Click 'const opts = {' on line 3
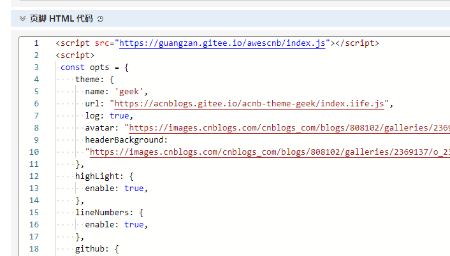450x256 pixels. click(94, 68)
